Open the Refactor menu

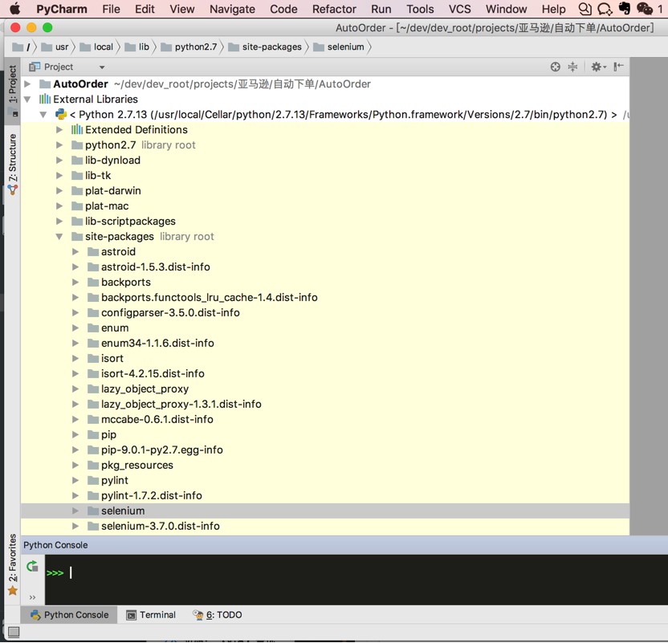pos(334,9)
